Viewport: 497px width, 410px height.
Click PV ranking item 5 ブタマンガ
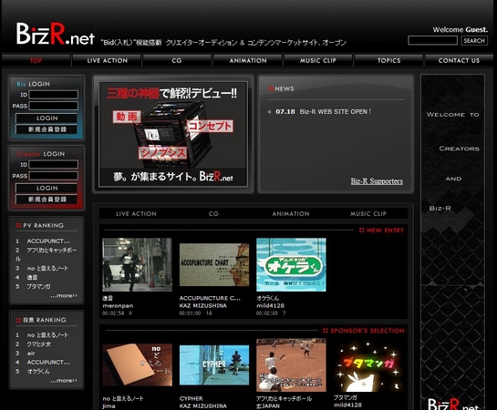click(38, 286)
